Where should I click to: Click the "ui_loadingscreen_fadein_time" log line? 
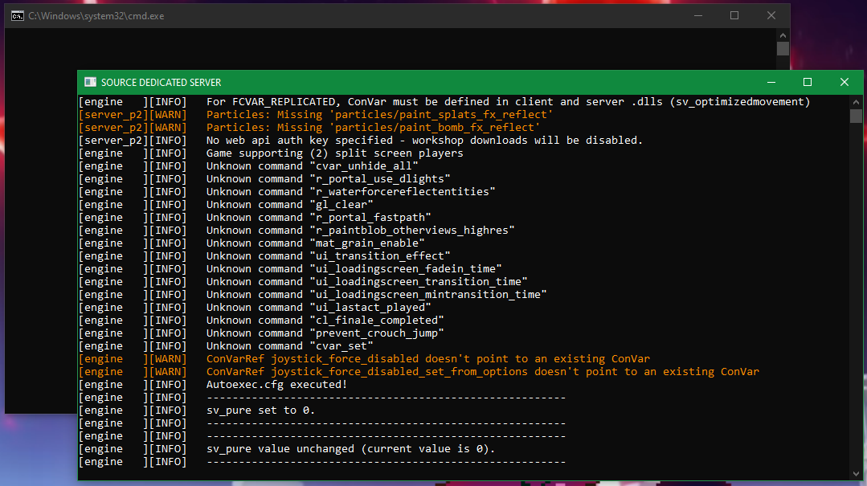[x=290, y=269]
